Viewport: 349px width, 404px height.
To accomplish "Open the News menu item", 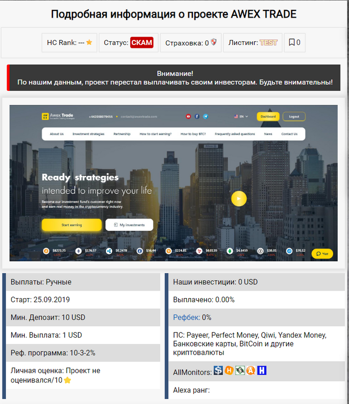I will [268, 134].
